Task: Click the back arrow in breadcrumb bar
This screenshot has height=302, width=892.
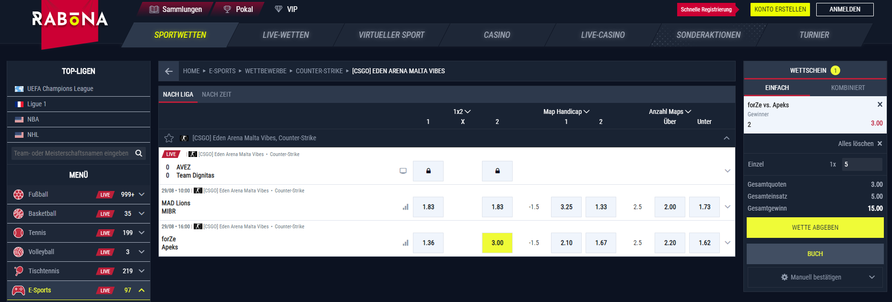Action: coord(169,71)
